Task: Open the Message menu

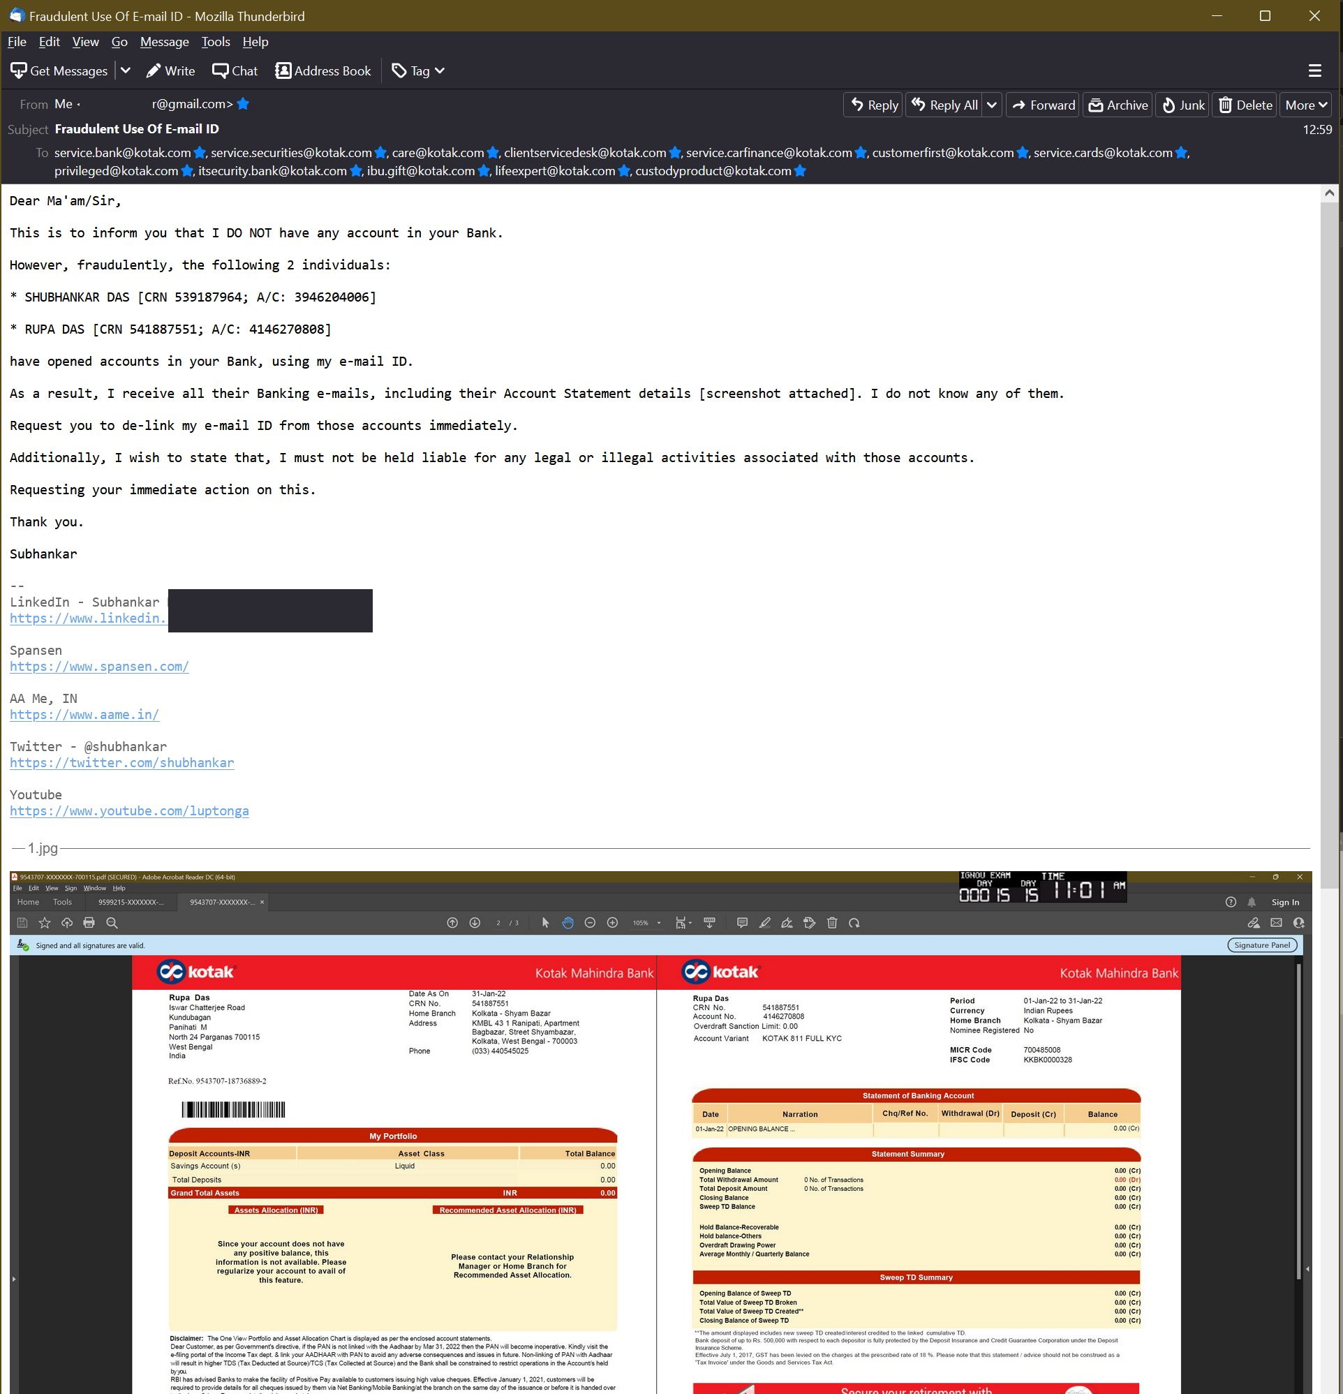Action: point(164,42)
